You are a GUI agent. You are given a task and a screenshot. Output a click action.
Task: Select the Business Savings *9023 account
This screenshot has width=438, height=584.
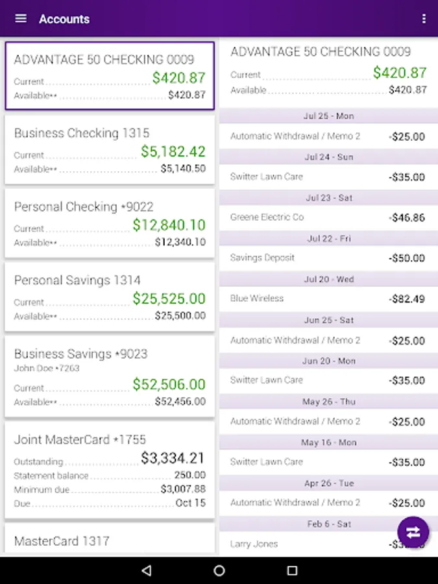point(110,376)
